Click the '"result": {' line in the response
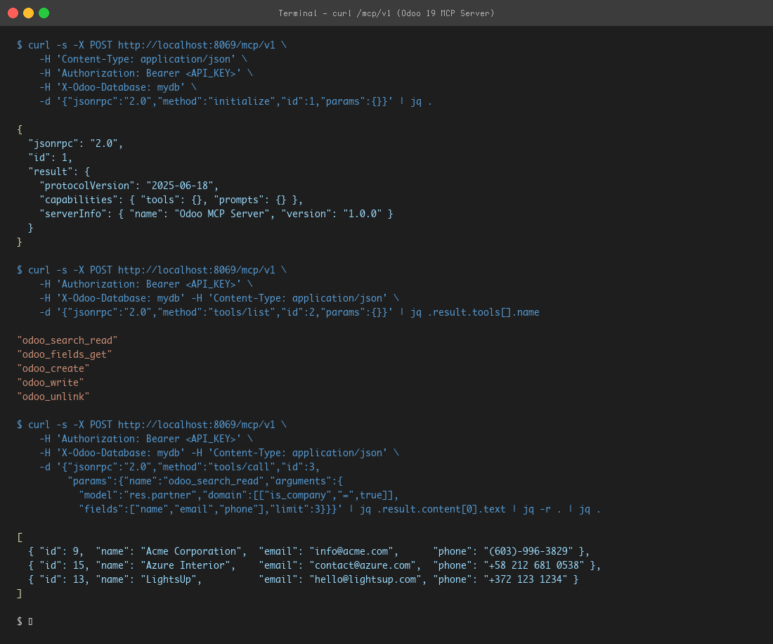Screen dimensions: 773x644 pos(59,172)
